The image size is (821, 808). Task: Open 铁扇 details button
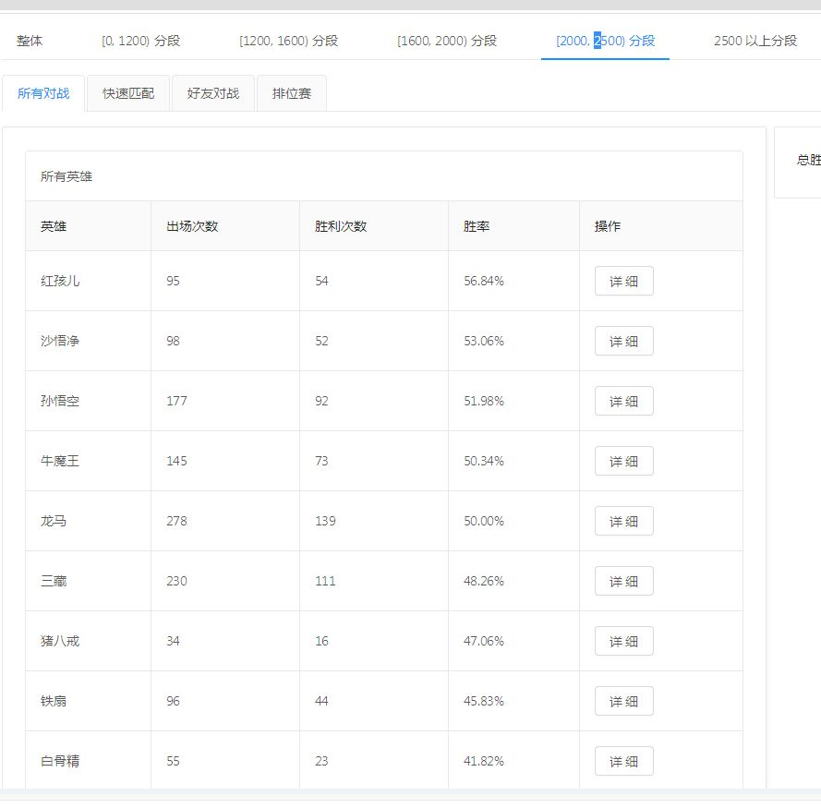pos(623,701)
